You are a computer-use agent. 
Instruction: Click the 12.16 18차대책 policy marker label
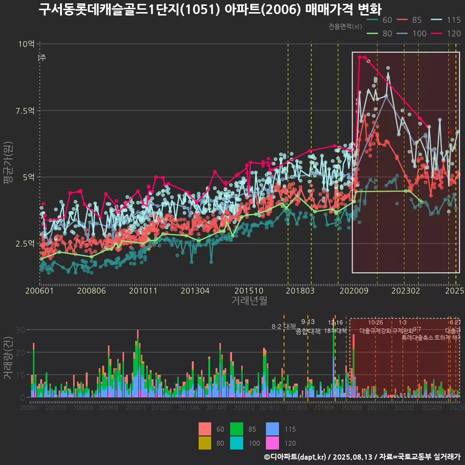click(x=335, y=326)
